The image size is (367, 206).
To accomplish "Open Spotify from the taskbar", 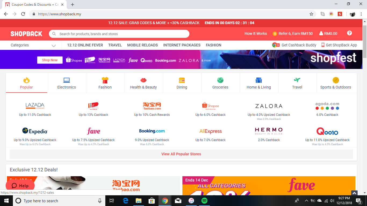I will 204,201.
